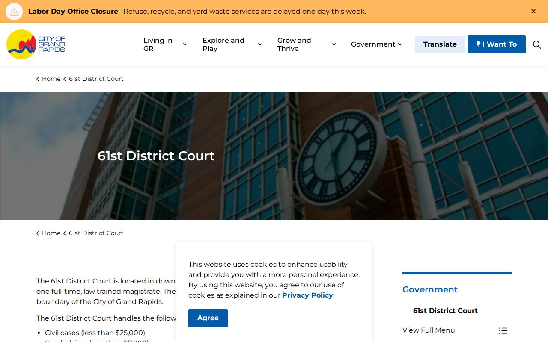Image resolution: width=548 pixels, height=342 pixels.
Task: Select 61st District Court in top breadcrumb
Action: pyautogui.click(x=96, y=79)
